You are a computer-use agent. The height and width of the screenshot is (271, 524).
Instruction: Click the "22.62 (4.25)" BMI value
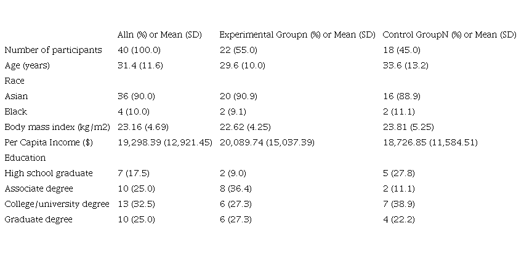coord(244,127)
